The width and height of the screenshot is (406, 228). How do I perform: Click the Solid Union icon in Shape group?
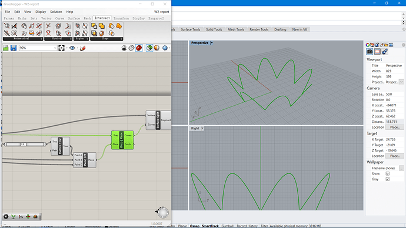[94, 26]
